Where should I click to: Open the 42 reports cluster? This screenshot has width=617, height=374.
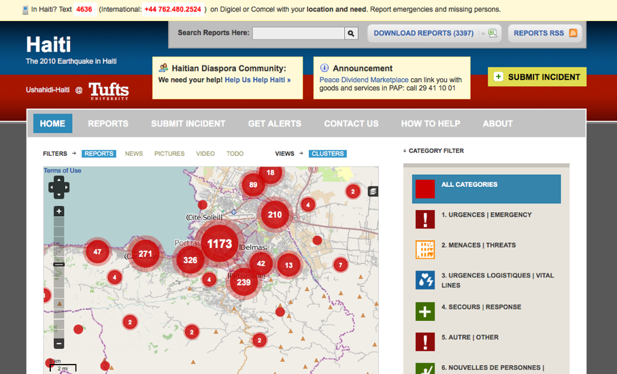tap(261, 263)
